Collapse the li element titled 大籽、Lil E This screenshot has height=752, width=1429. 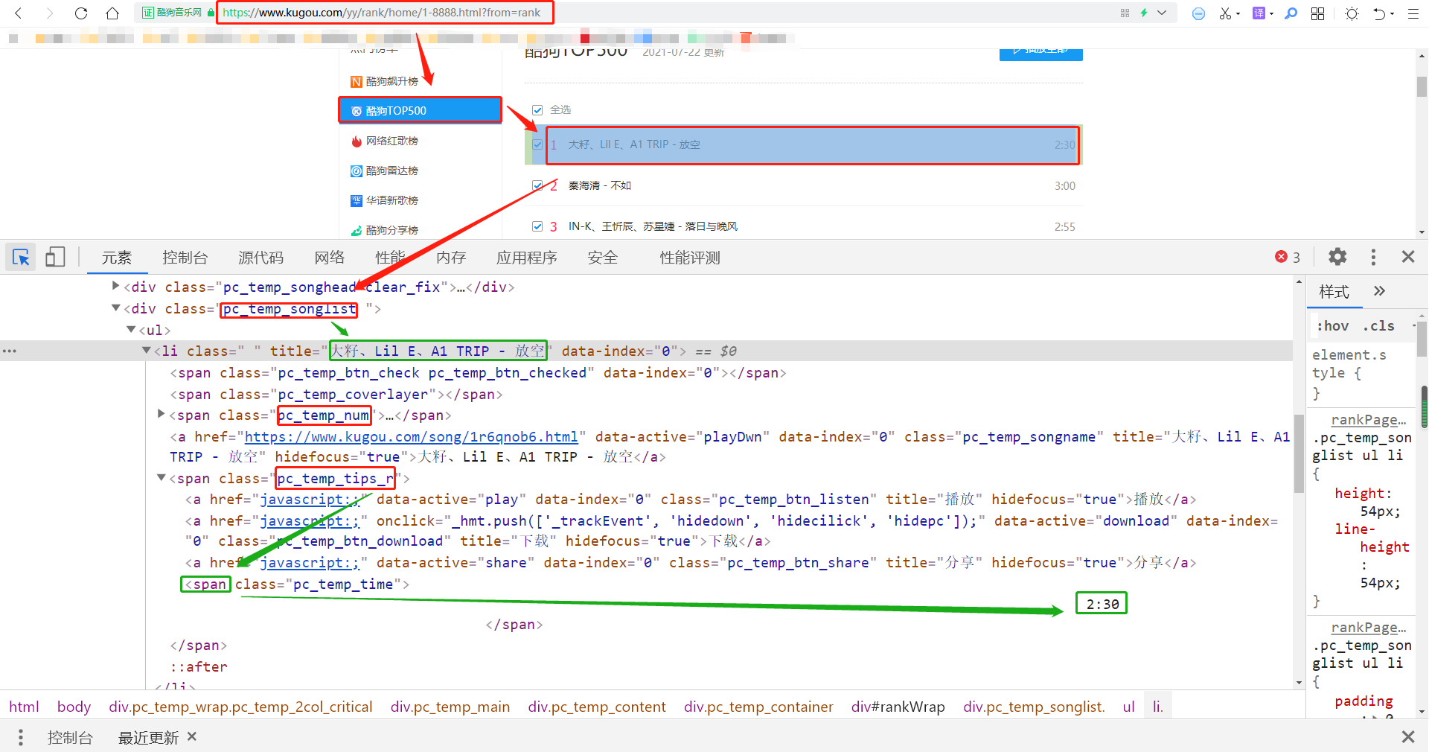click(146, 351)
